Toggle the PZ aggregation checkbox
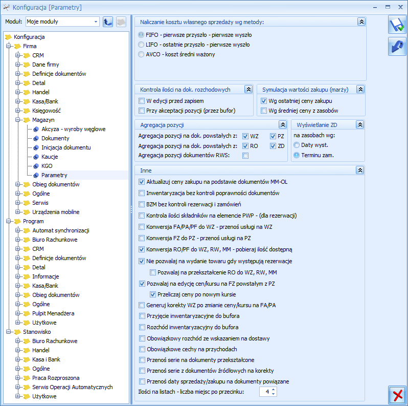The width and height of the screenshot is (408, 406). pyautogui.click(x=273, y=136)
